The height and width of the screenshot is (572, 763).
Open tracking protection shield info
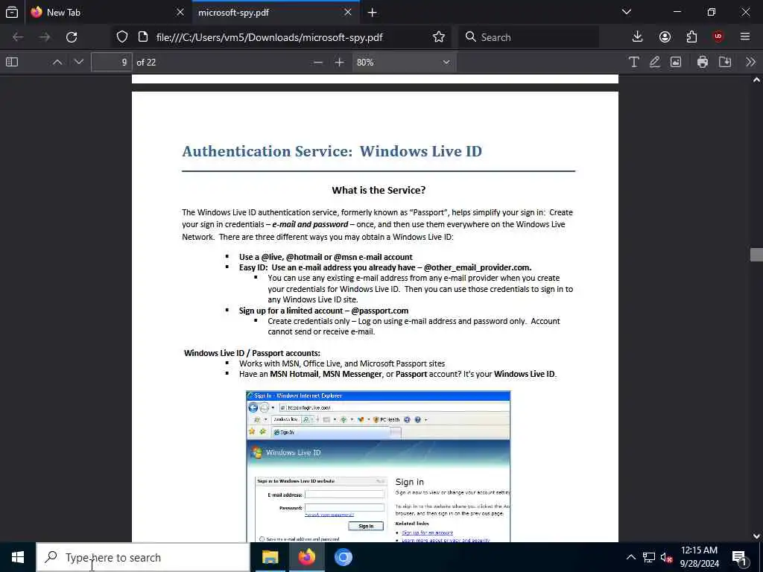[122, 37]
